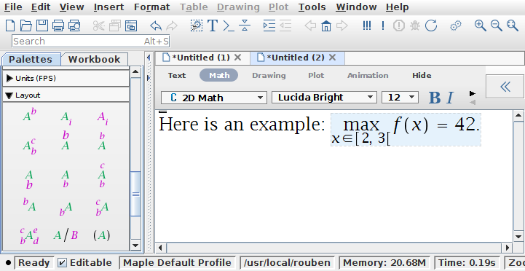Switch to the Workbook tab
The height and width of the screenshot is (271, 525).
(x=94, y=59)
